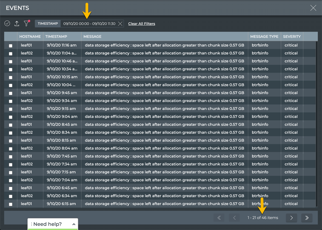
Task: Click Clear All Filters
Action: click(142, 24)
